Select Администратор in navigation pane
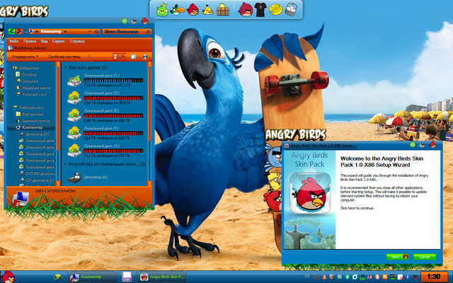This screenshot has height=283, width=453. (x=36, y=121)
